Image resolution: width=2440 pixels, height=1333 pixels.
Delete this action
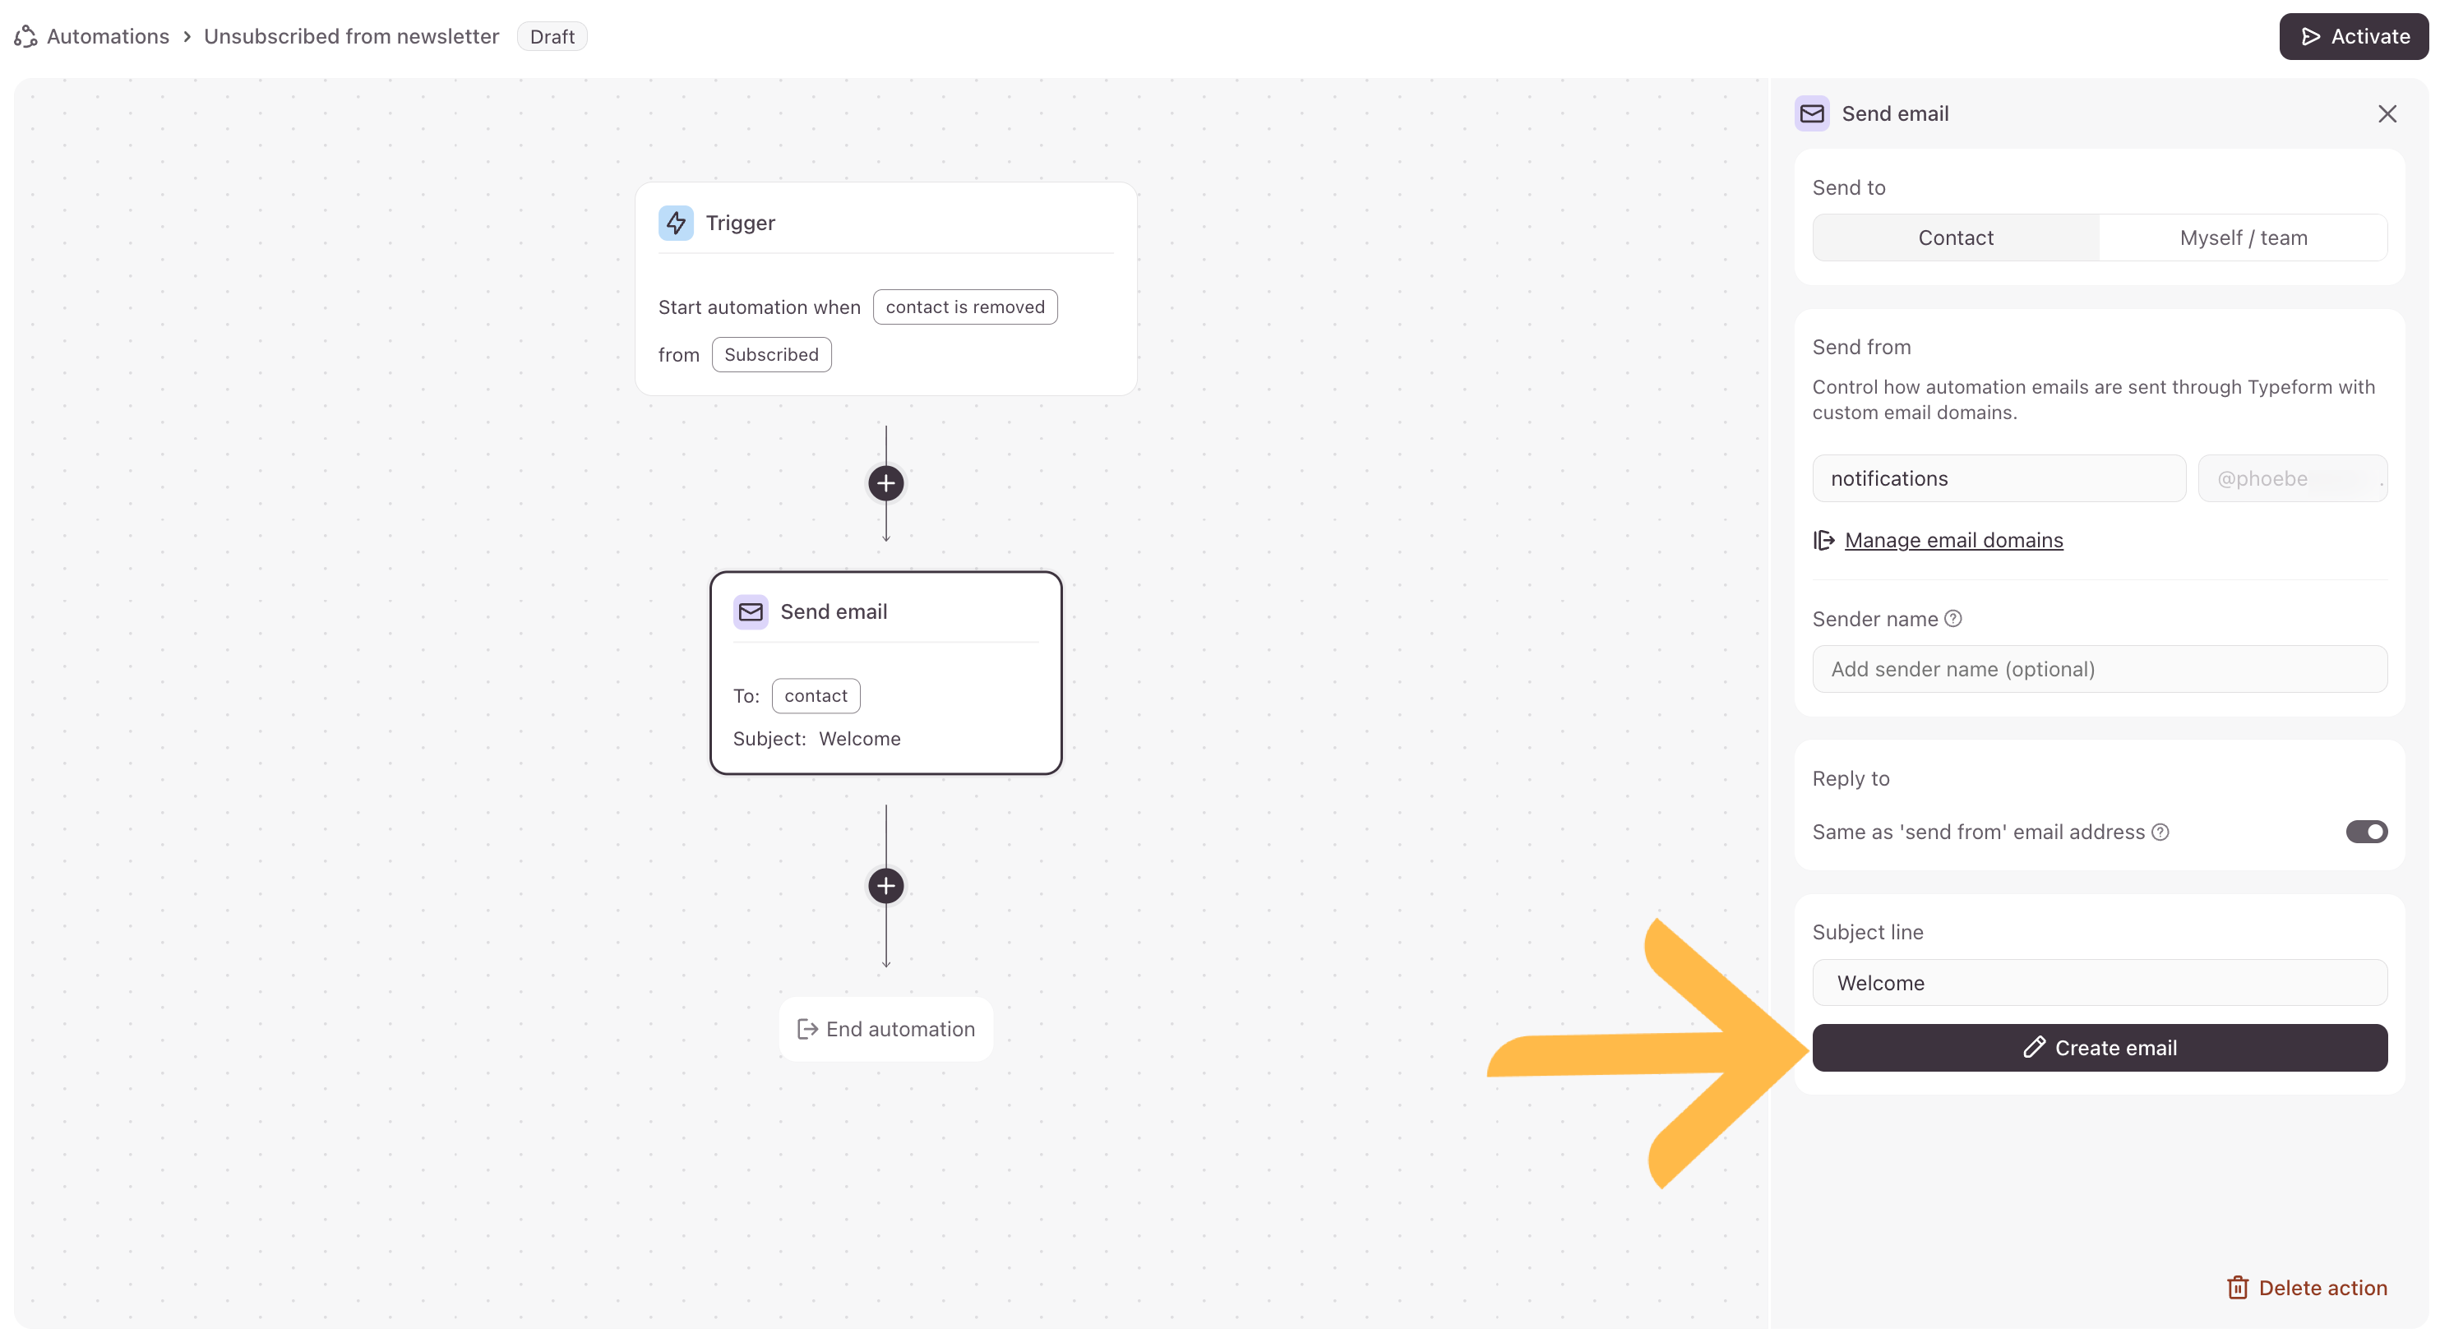[x=2307, y=1288]
